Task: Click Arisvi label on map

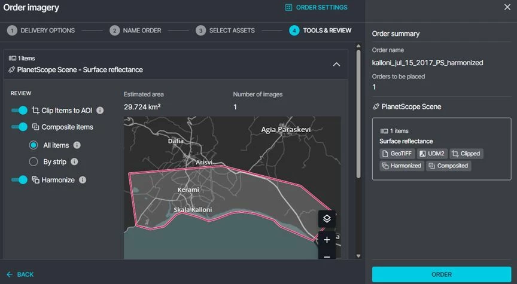Action: 204,163
